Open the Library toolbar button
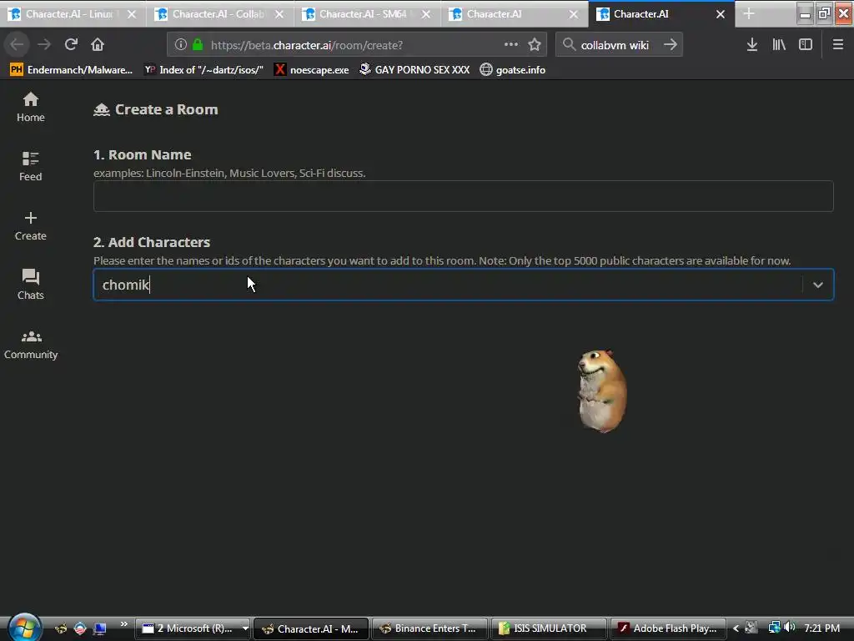 click(x=779, y=45)
